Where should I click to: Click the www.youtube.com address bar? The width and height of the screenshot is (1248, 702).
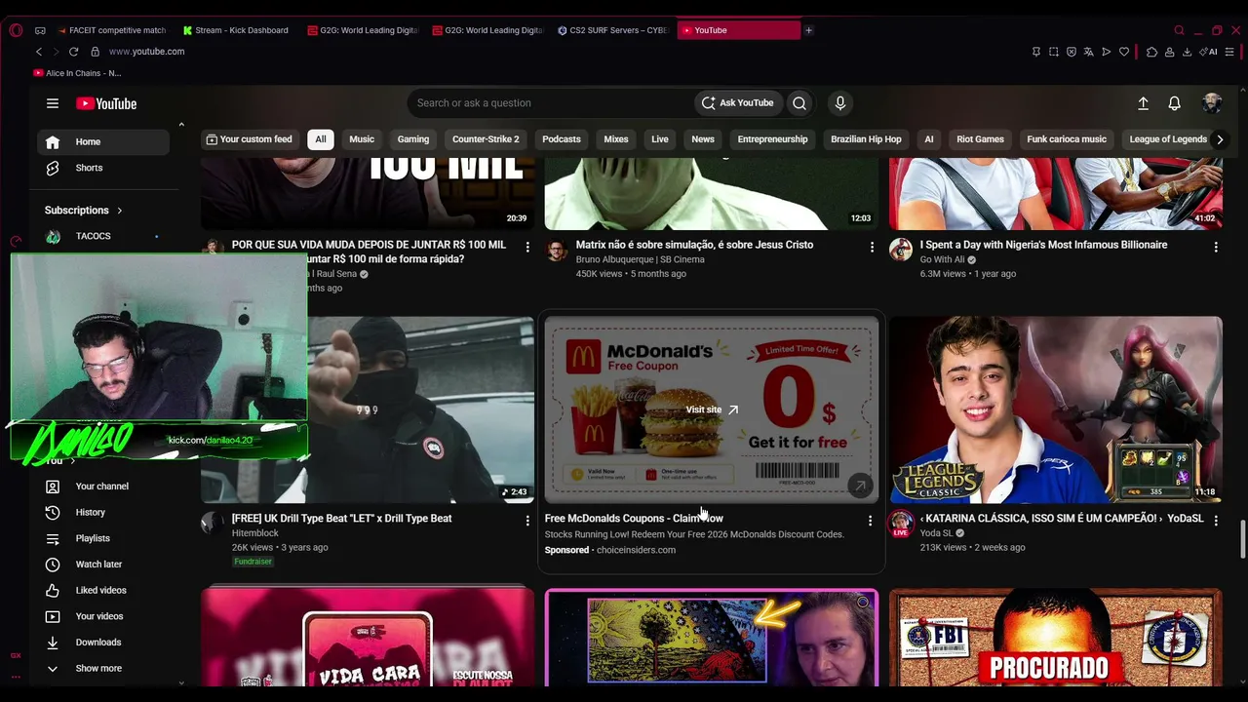146,52
